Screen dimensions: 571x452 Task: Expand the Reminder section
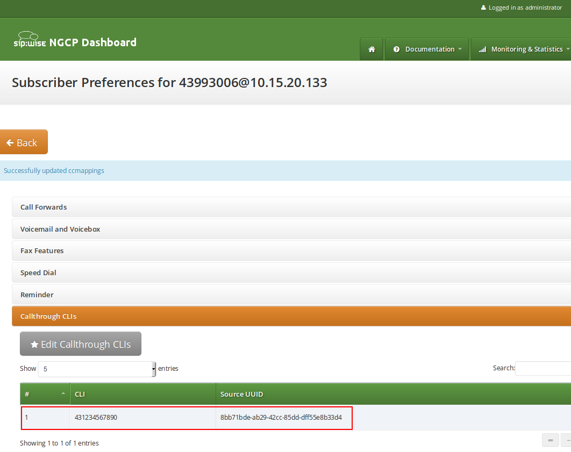37,295
